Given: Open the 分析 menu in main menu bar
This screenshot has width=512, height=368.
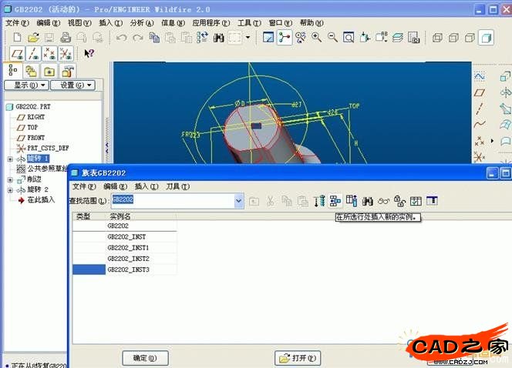Looking at the screenshot, I should pos(140,23).
